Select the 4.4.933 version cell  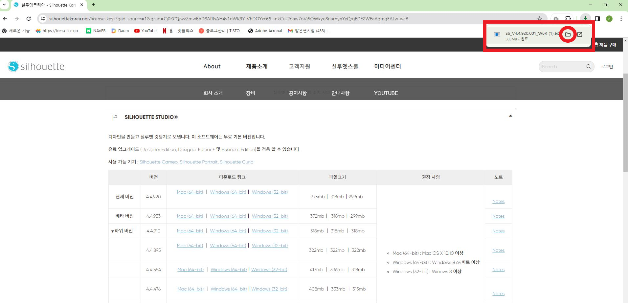tap(153, 216)
